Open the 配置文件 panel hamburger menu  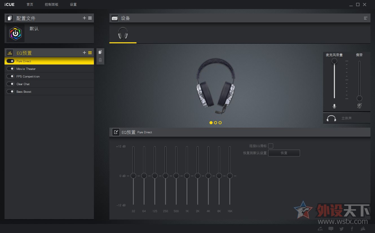(90, 18)
